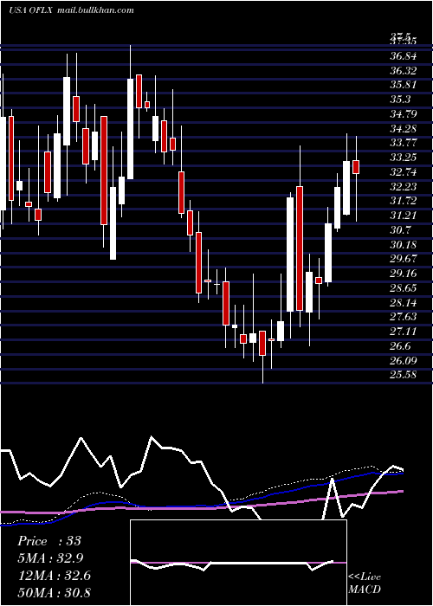Click the 25.58 price axis label
433x606 pixels.
tap(404, 375)
